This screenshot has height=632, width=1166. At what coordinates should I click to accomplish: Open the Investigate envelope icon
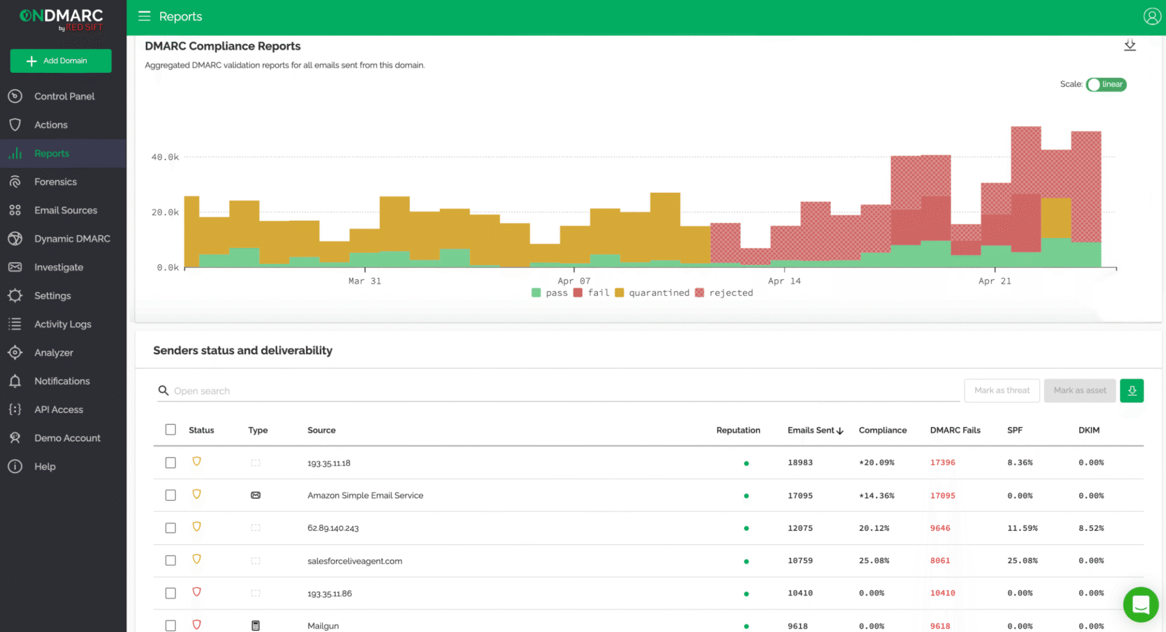click(x=15, y=267)
